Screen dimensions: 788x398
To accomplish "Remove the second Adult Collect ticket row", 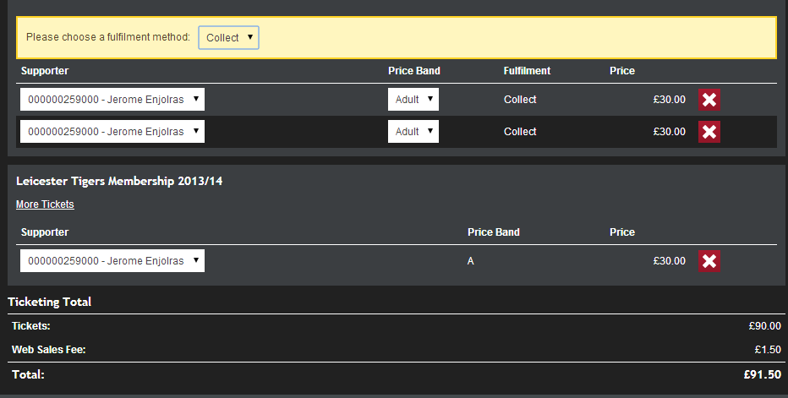I will click(709, 132).
